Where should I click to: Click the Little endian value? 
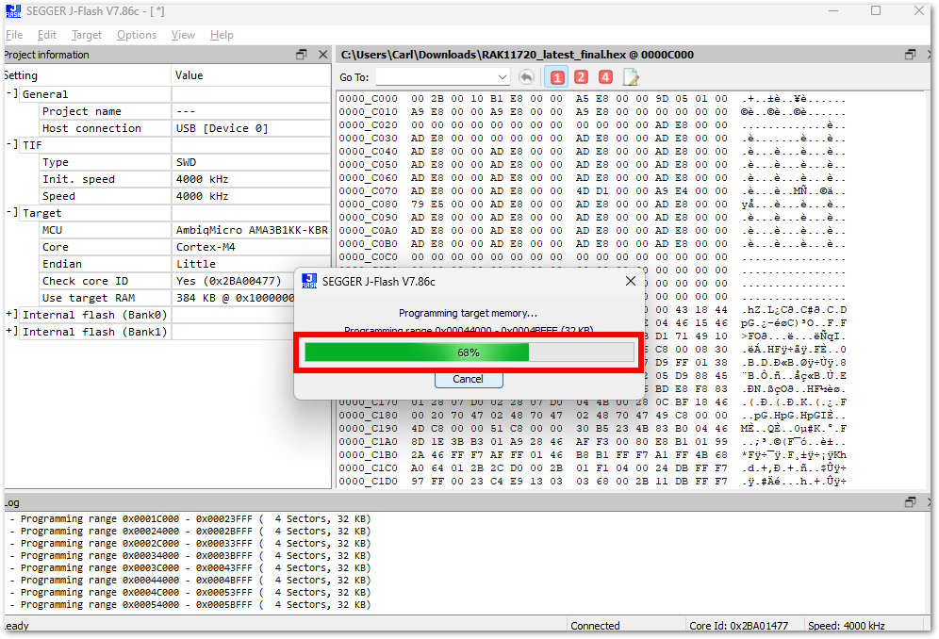click(x=196, y=264)
